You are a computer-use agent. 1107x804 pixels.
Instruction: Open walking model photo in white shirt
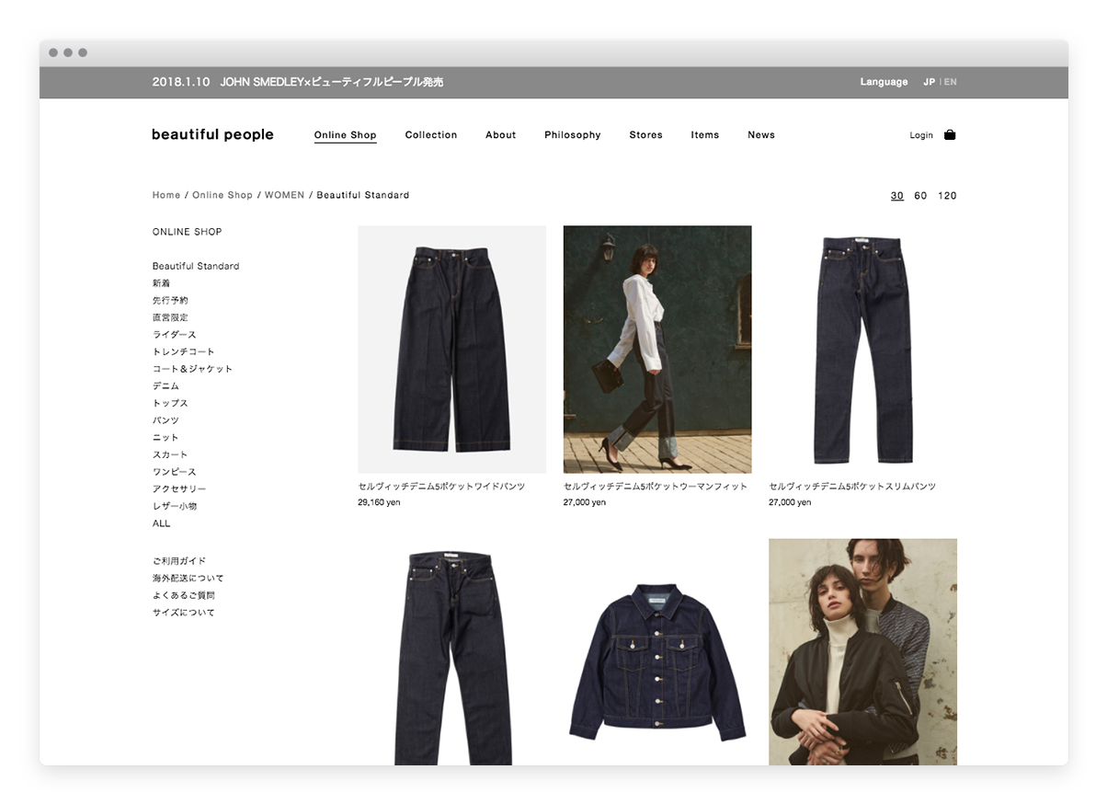pyautogui.click(x=656, y=350)
